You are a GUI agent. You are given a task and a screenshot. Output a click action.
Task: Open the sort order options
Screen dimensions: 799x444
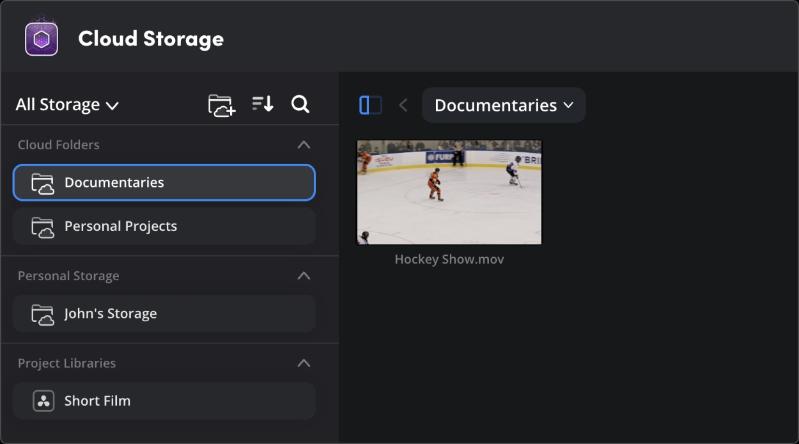point(263,104)
